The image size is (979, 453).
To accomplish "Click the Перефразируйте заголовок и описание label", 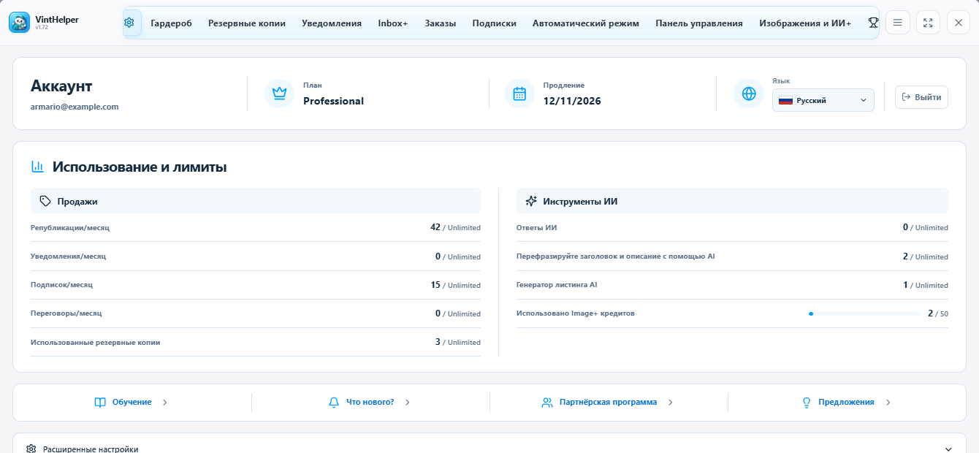I will point(616,256).
